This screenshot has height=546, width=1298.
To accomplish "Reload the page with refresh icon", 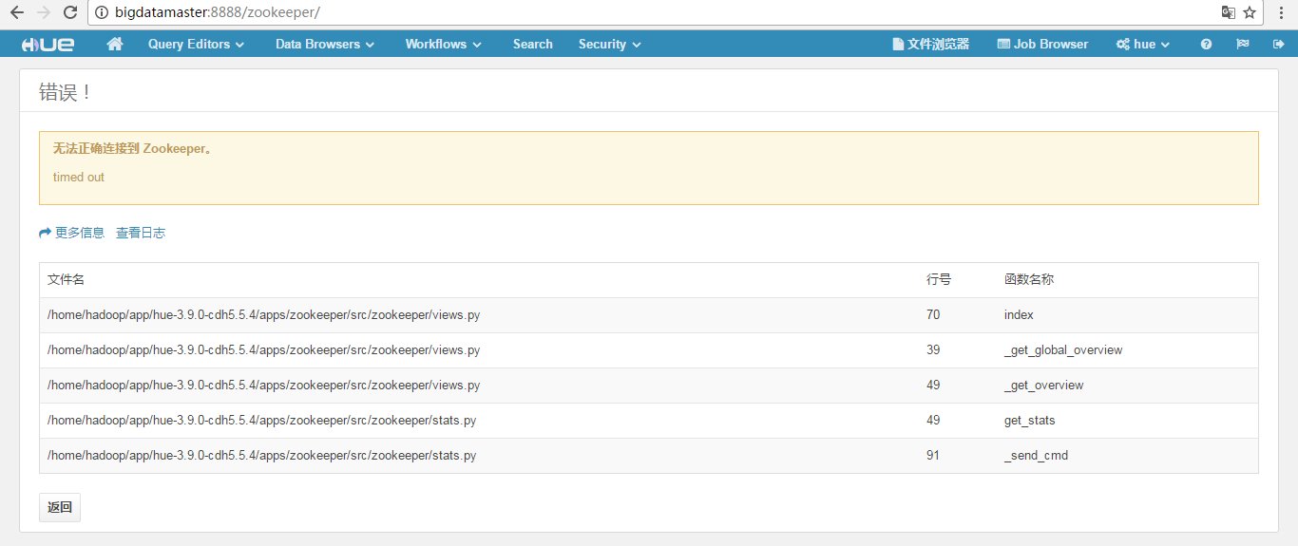I will coord(70,12).
